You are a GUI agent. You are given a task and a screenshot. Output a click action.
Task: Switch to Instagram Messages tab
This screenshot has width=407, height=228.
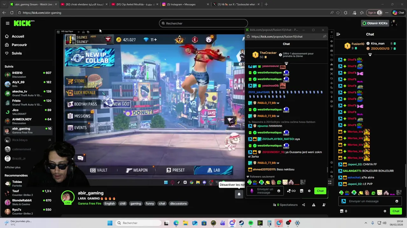(x=186, y=4)
